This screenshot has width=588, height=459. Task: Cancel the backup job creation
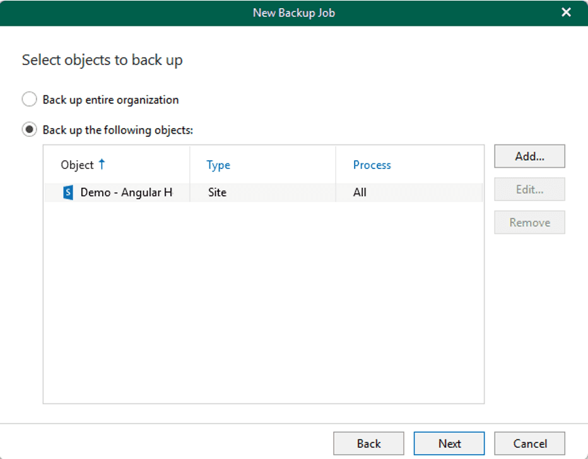pos(529,443)
